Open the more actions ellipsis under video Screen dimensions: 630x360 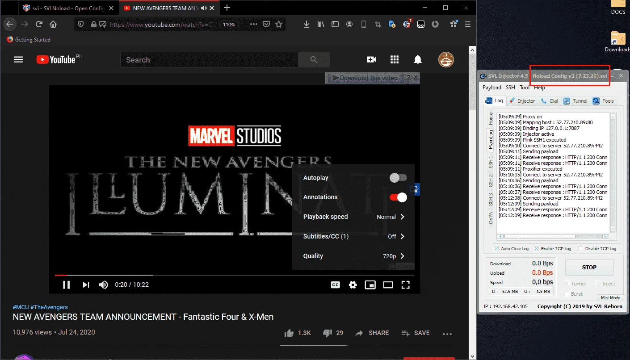(447, 333)
